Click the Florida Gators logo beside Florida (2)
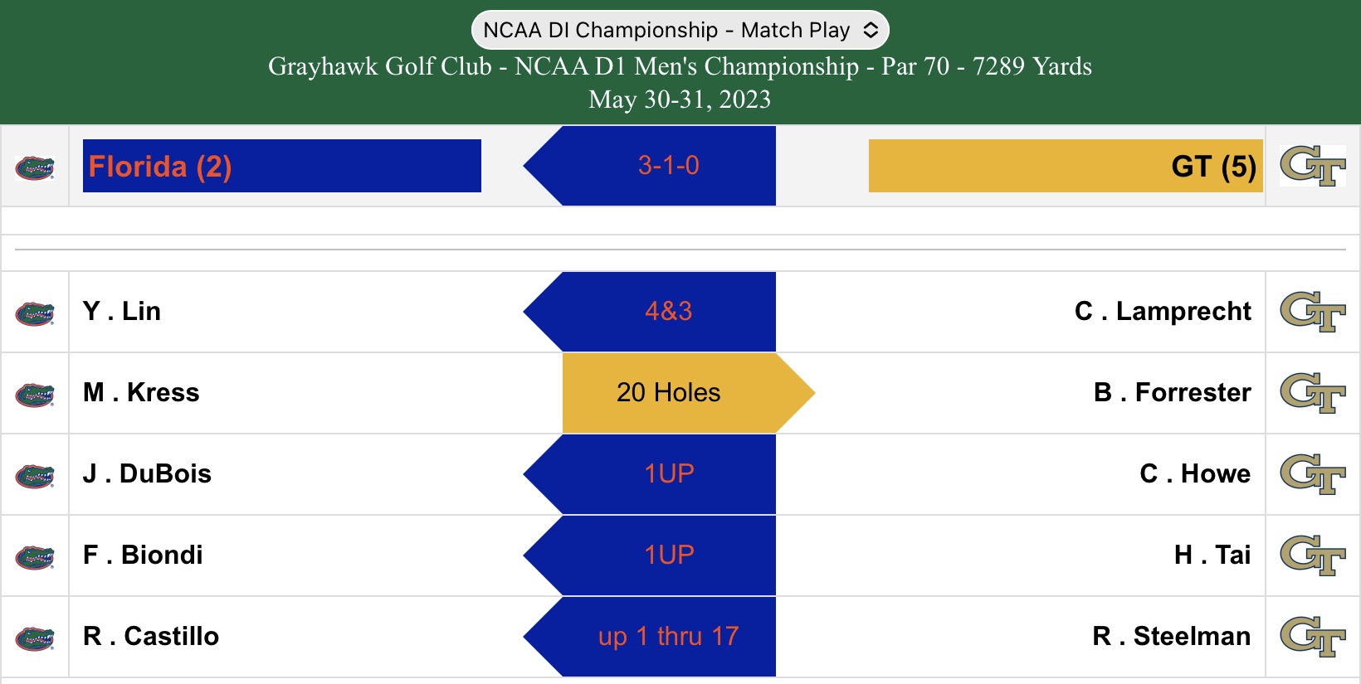 tap(35, 167)
